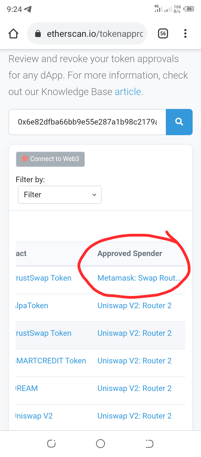The height and width of the screenshot is (457, 201).
Task: Open the DREAM token contract link
Action: coord(27,388)
